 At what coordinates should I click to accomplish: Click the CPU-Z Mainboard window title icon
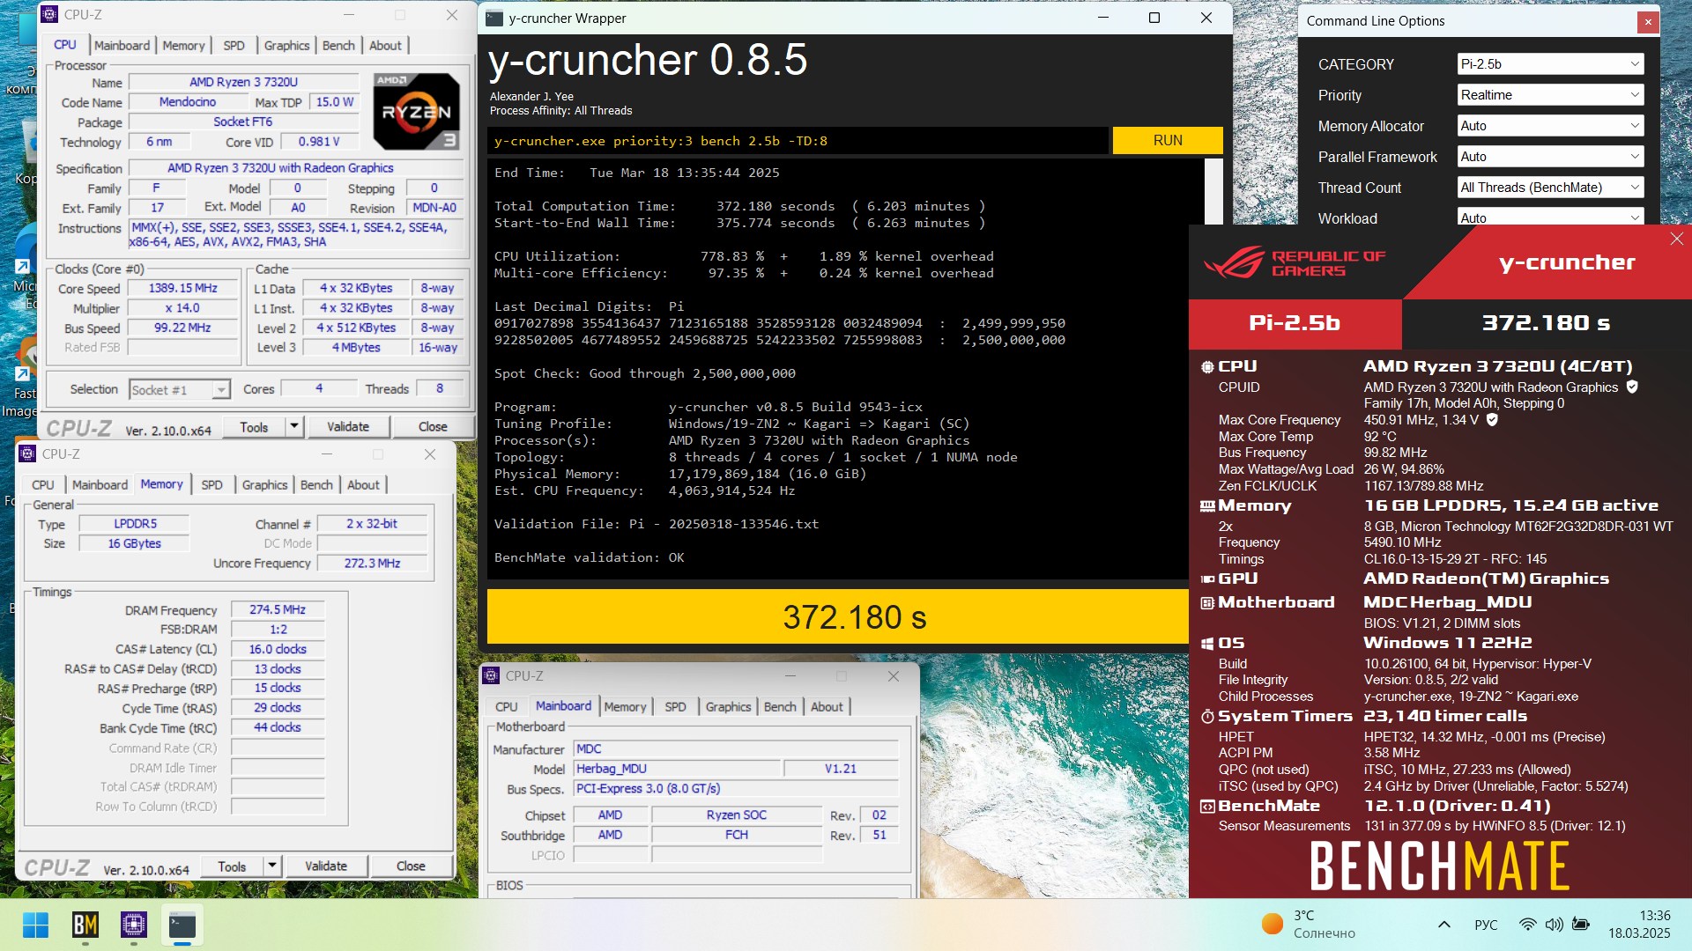tap(491, 676)
